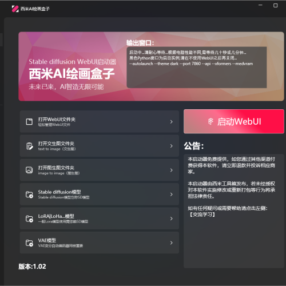Click the notepad icon beside 打开文生图文件夹
Image resolution: width=286 pixels, height=286 pixels.
click(x=29, y=146)
